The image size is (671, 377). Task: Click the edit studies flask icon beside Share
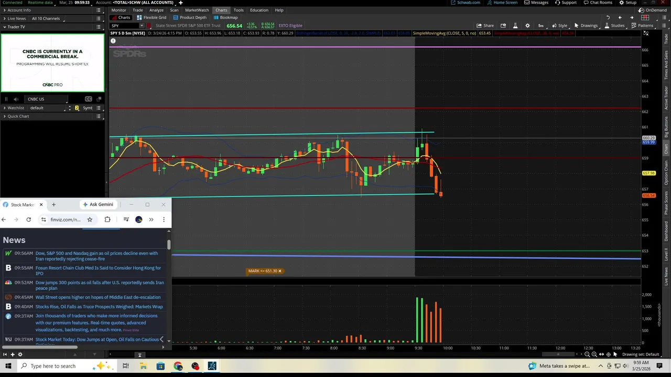(515, 26)
